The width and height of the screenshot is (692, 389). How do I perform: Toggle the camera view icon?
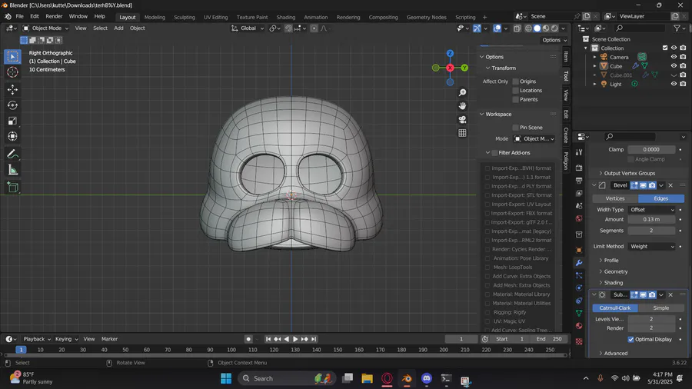[462, 119]
